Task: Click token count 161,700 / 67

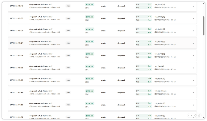Action: [x=159, y=66]
